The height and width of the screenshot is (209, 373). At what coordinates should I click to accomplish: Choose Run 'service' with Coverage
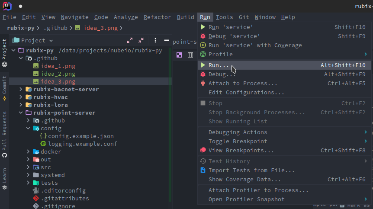pos(284,45)
